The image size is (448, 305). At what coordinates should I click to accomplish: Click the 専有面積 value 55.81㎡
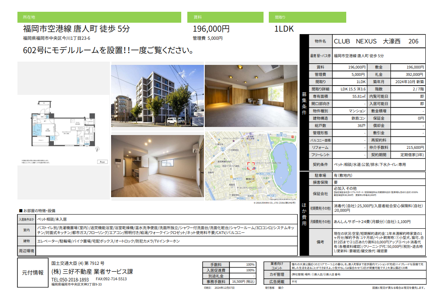tap(349, 97)
